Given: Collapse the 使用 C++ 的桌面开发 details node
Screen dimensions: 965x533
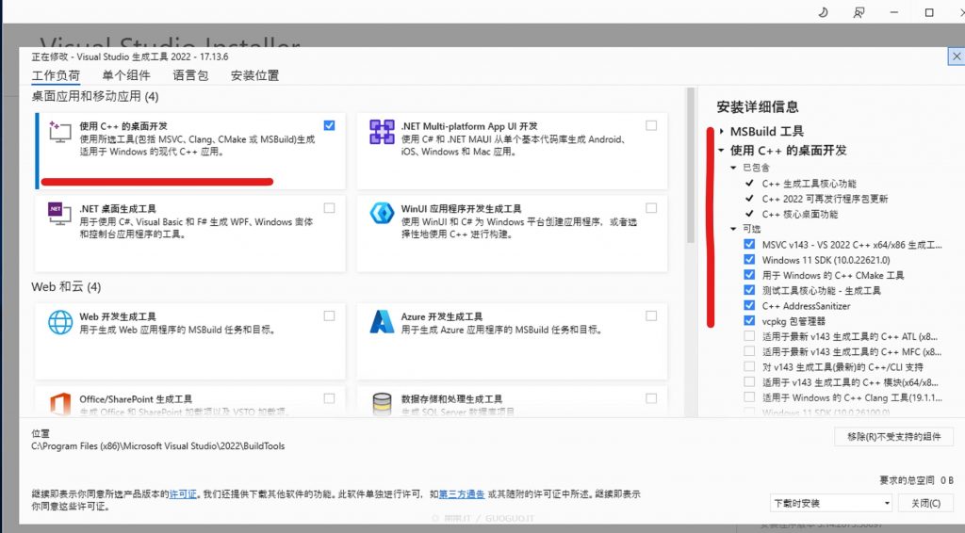Looking at the screenshot, I should [721, 150].
